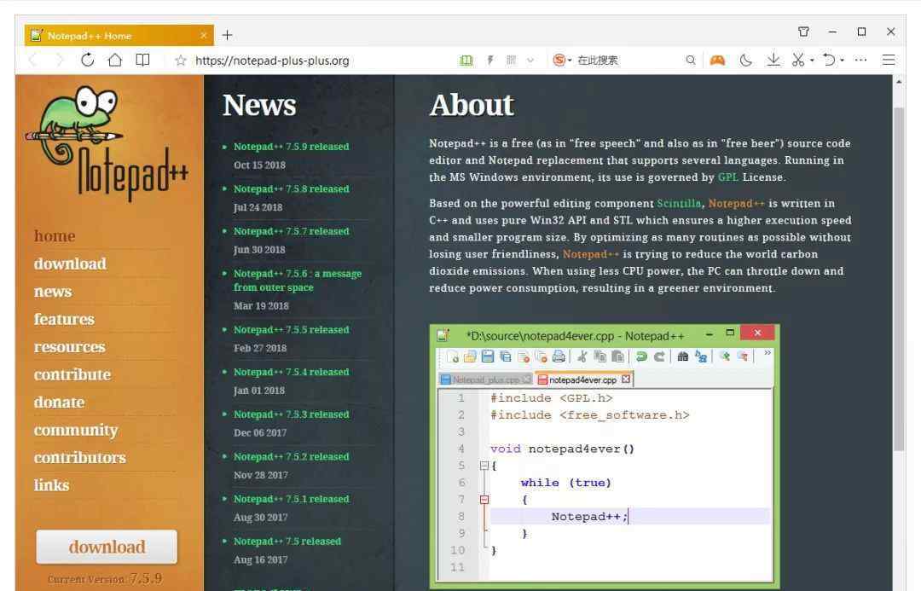This screenshot has height=591, width=921.
Task: Open the Sogou search engine selector dropdown
Action: click(562, 60)
